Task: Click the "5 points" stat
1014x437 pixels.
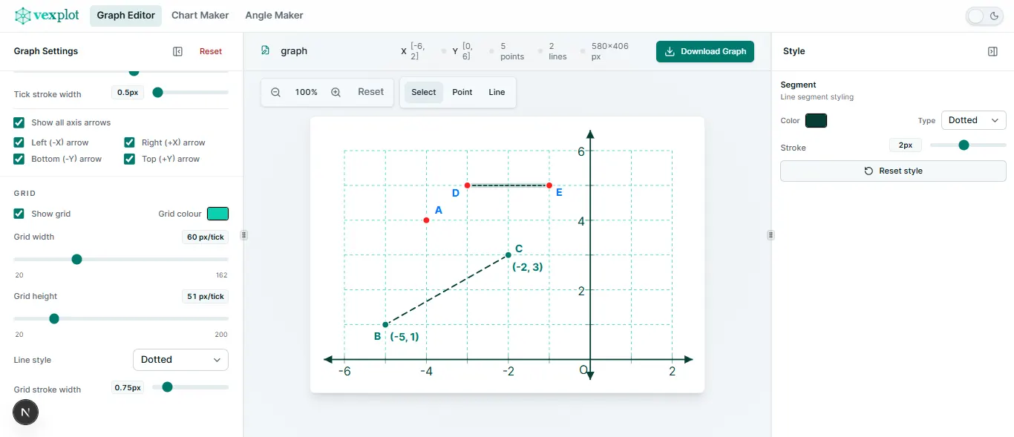Action: point(512,51)
